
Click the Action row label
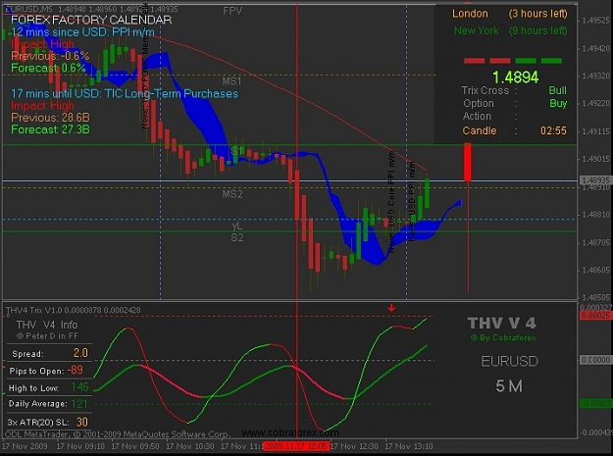[x=477, y=116]
